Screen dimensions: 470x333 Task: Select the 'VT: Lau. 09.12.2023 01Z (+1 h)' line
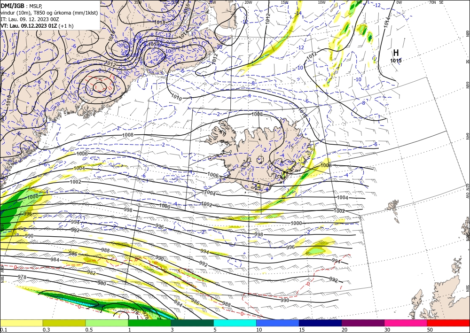(37, 26)
